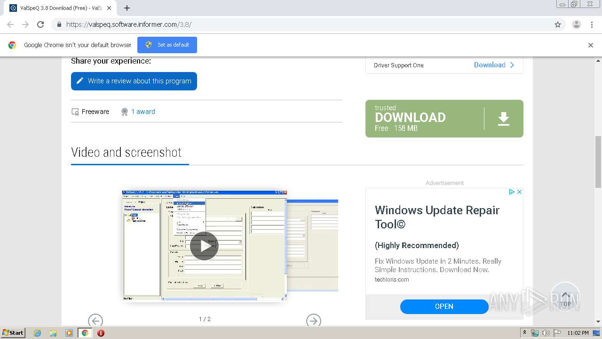Click the chevron next to Driver Support Download
The width and height of the screenshot is (602, 339).
point(512,65)
